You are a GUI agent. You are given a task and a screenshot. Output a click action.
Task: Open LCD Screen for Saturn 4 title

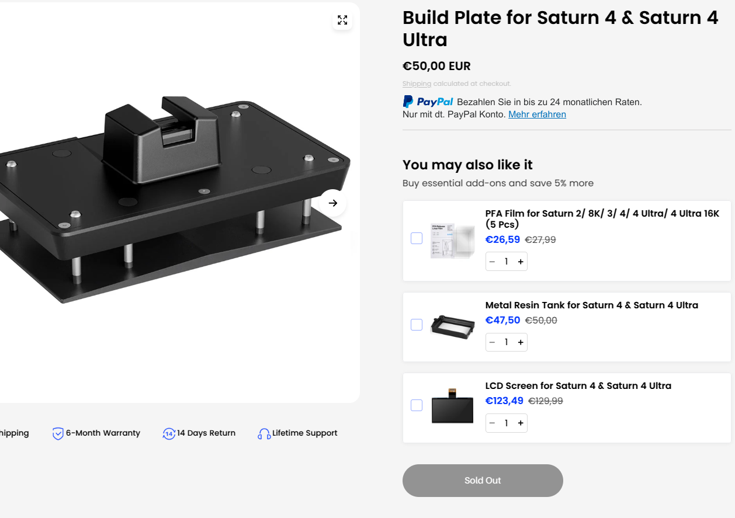tap(578, 385)
